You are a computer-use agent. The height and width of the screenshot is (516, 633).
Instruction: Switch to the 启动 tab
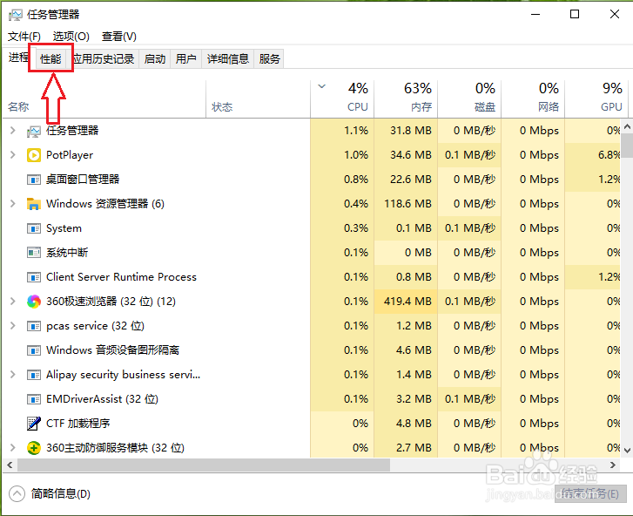155,59
